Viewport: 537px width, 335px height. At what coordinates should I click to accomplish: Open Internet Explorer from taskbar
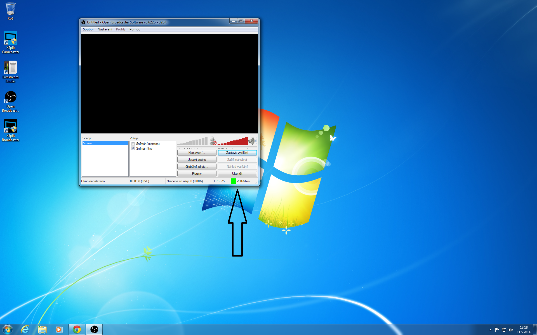coord(25,329)
